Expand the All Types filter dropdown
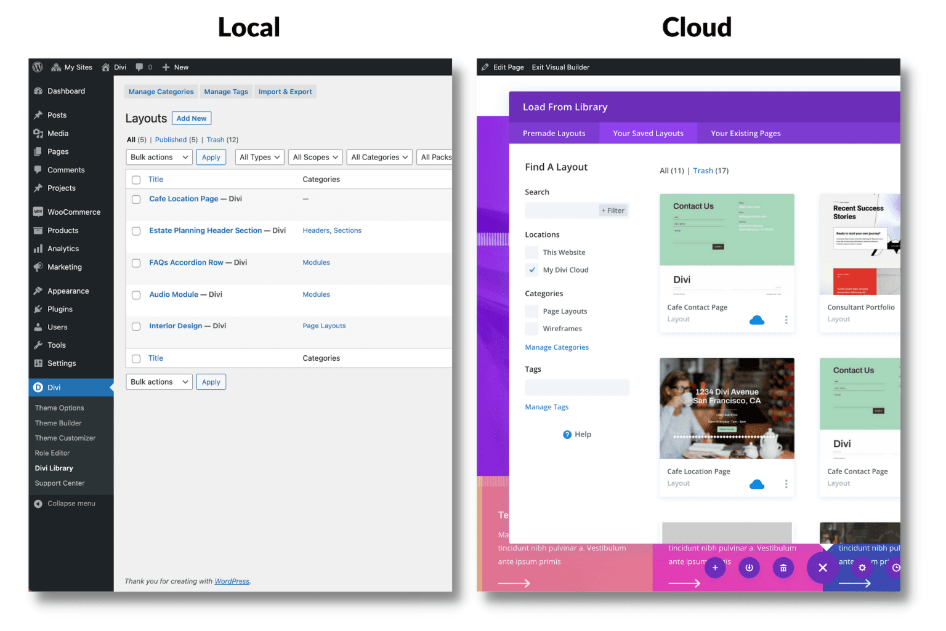946x631 pixels. (x=259, y=157)
